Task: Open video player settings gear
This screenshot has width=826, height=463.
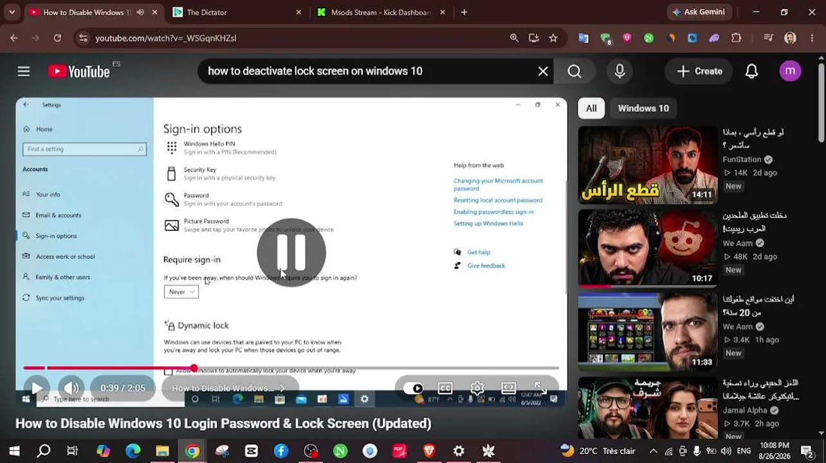Action: [x=477, y=388]
